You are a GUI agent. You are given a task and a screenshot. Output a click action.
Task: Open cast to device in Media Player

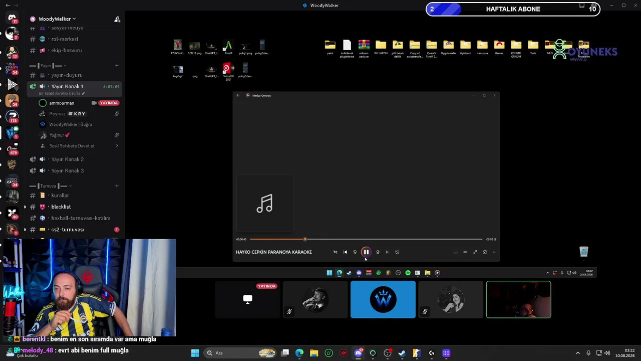coord(455,252)
